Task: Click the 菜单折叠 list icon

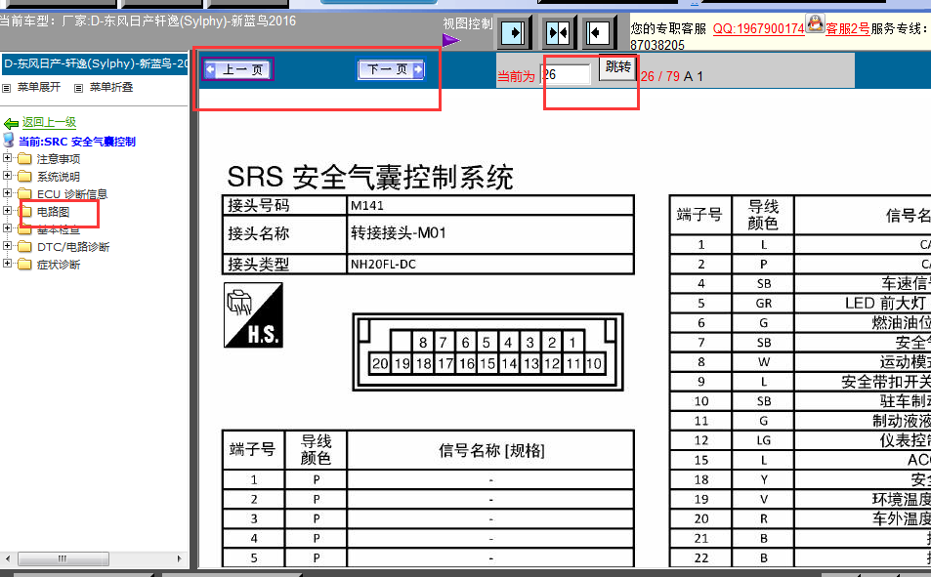Action: coord(78,88)
